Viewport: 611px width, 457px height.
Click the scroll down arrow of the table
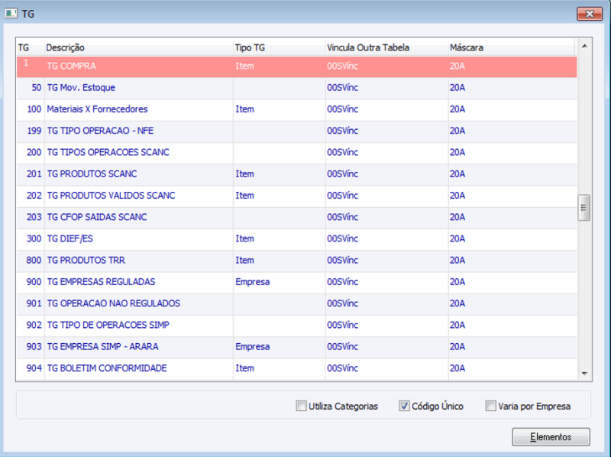tap(584, 374)
